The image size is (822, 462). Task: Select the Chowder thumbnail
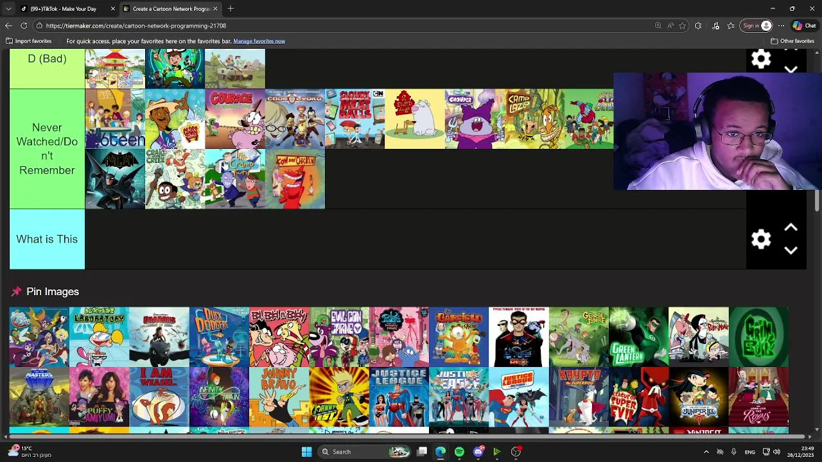click(x=475, y=119)
